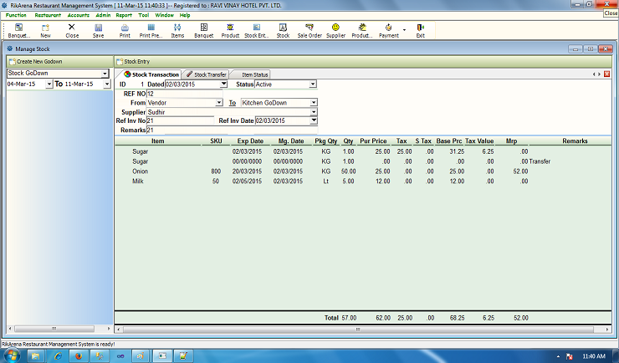The image size is (619, 363).
Task: Click the Payment toolbar icon
Action: [389, 31]
